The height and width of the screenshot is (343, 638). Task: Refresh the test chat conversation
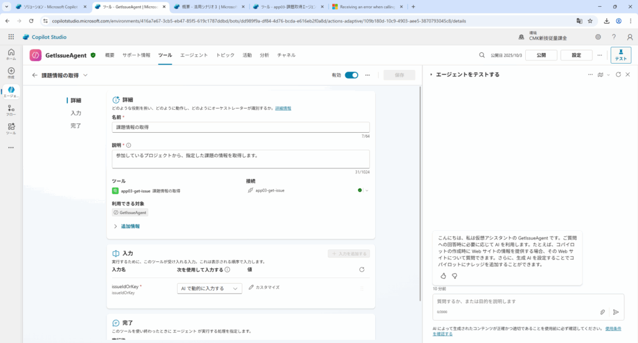click(618, 75)
